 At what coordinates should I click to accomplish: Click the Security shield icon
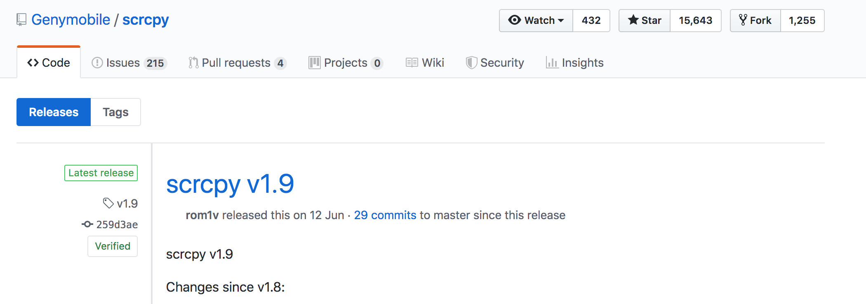471,63
